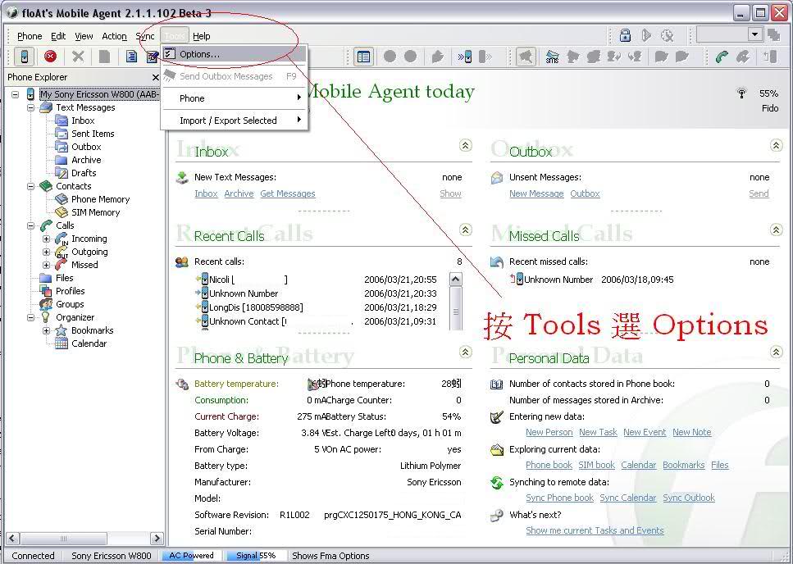Screen dimensions: 793x564
Task: Collapse the Inbox section chevron
Action: [x=465, y=146]
